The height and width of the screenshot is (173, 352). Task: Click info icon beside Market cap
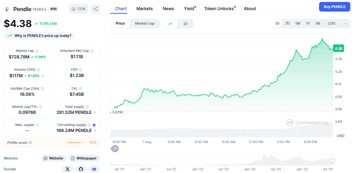point(37,51)
